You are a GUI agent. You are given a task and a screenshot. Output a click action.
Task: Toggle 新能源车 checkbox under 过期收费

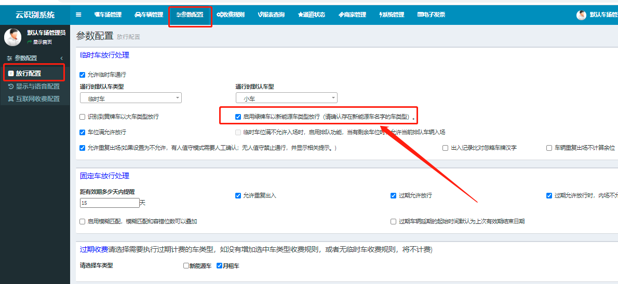pos(186,265)
